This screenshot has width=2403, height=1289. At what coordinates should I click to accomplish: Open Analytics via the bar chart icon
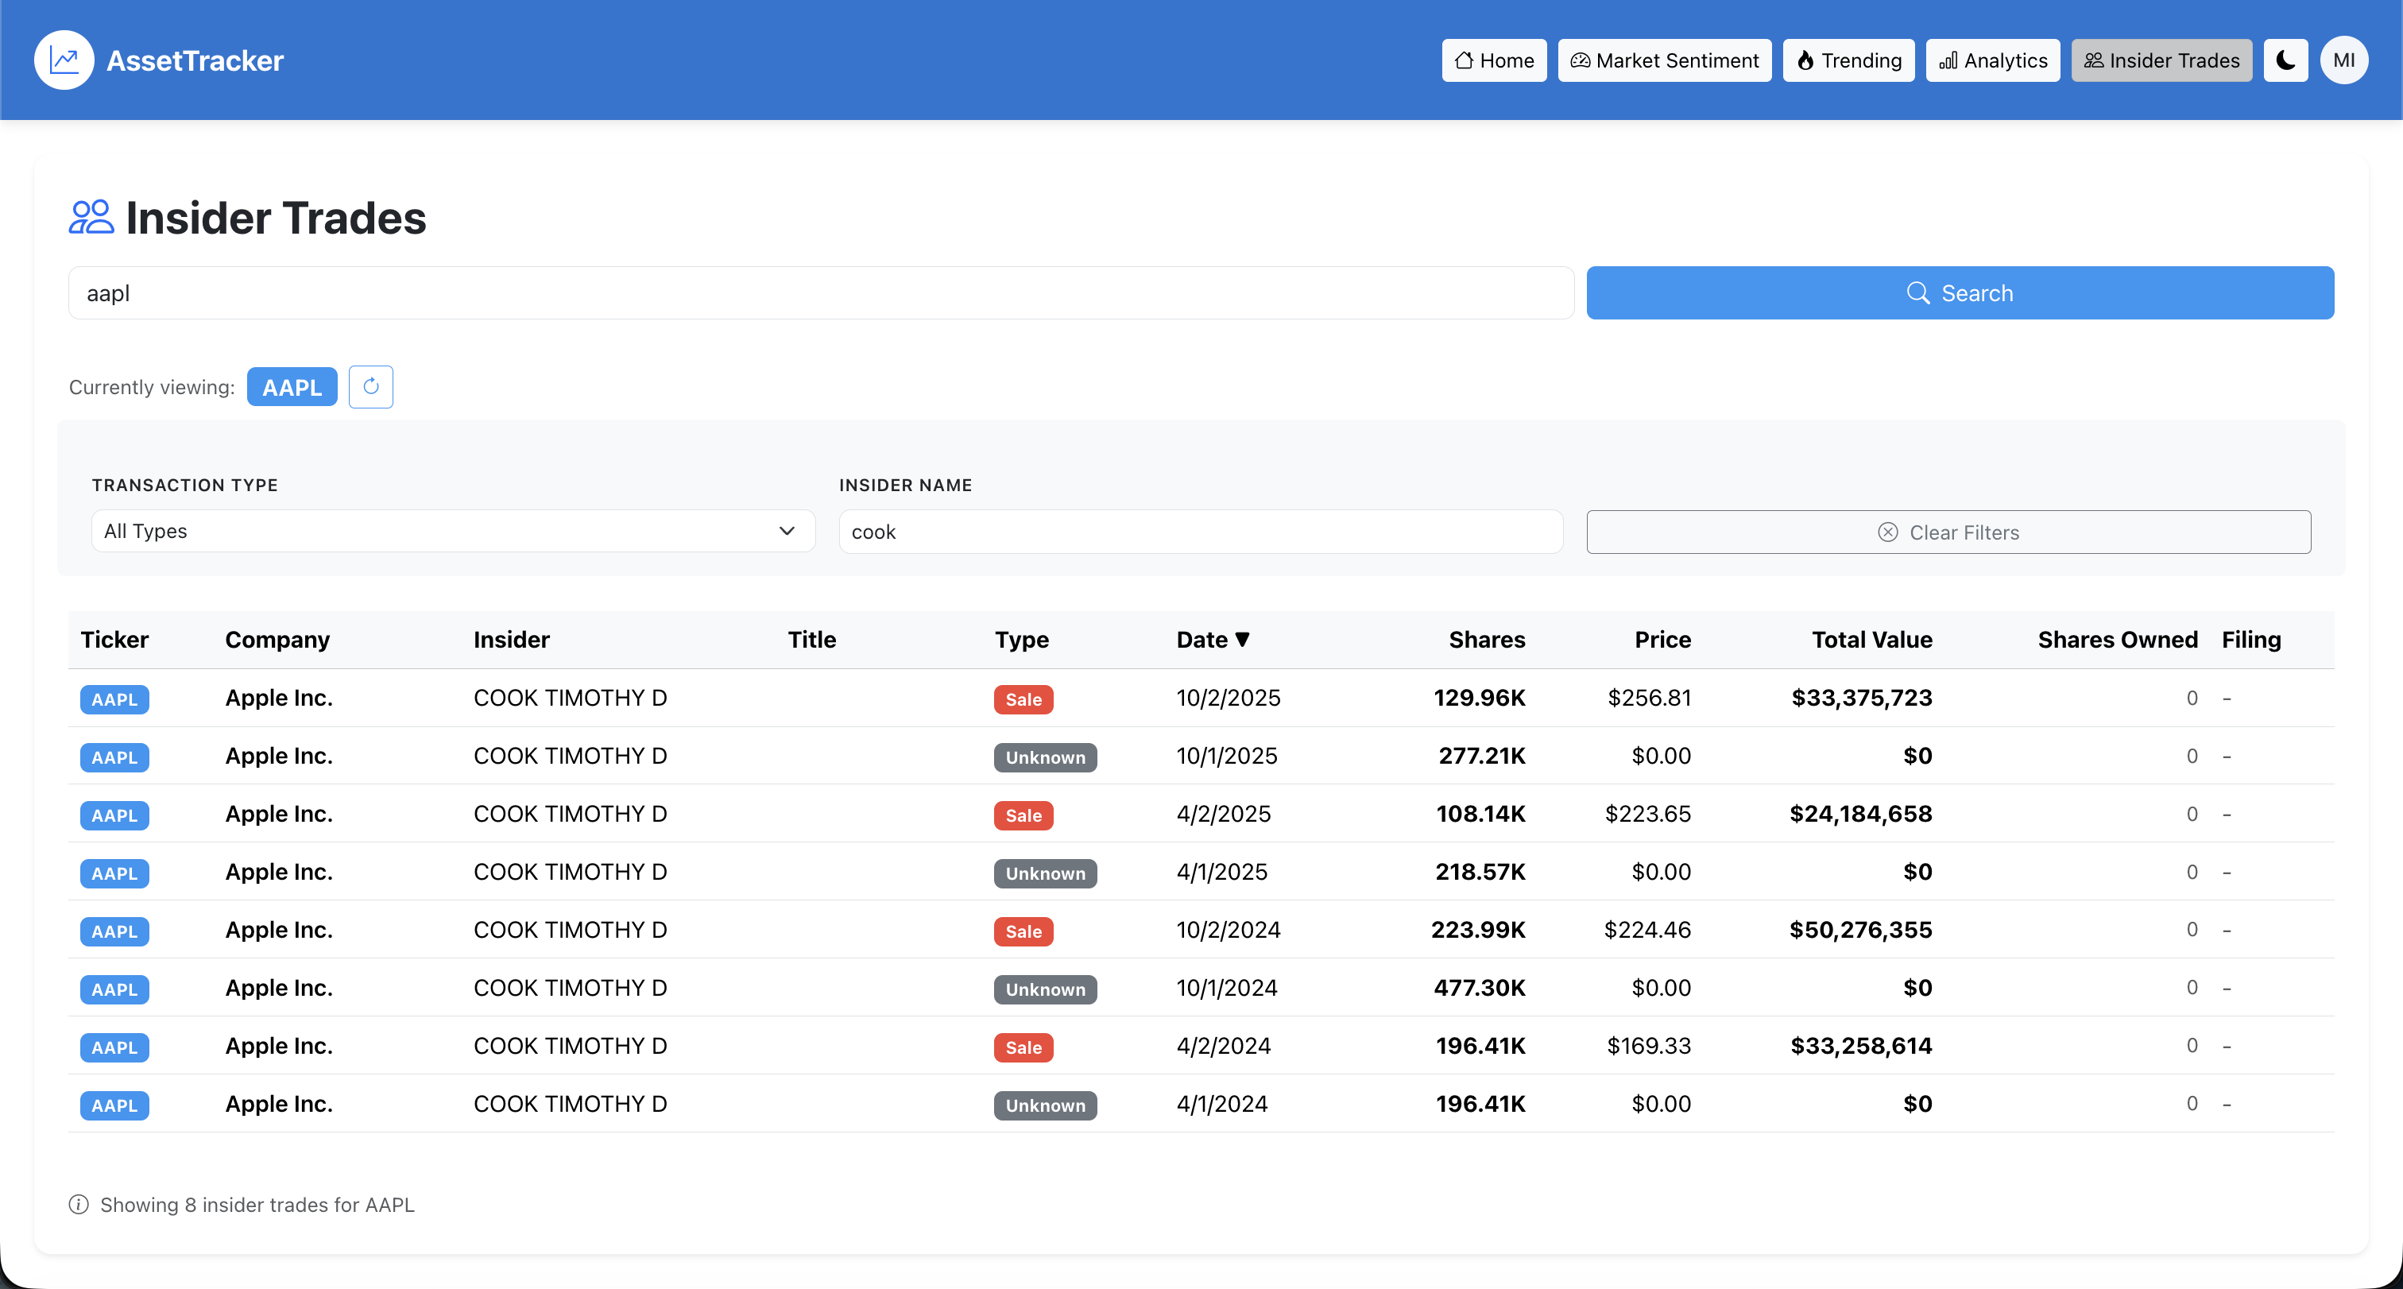(x=1948, y=60)
